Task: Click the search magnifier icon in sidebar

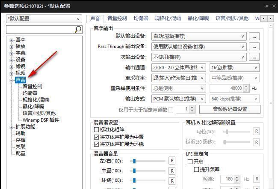Action: [x=78, y=29]
